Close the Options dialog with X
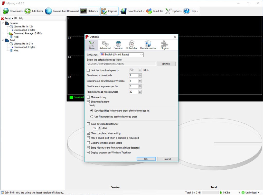The width and height of the screenshot is (263, 195). (175, 37)
